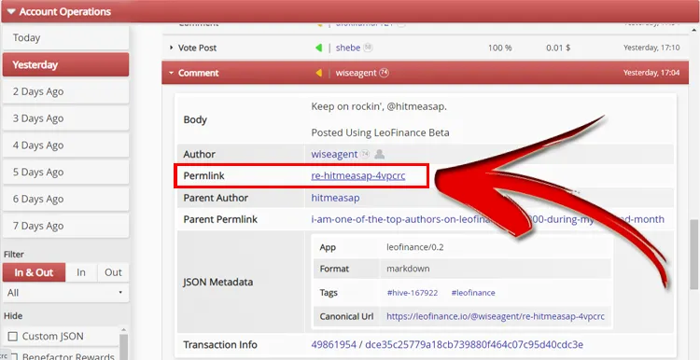This screenshot has width=700, height=360.
Task: Click the markdown Format value
Action: click(408, 269)
